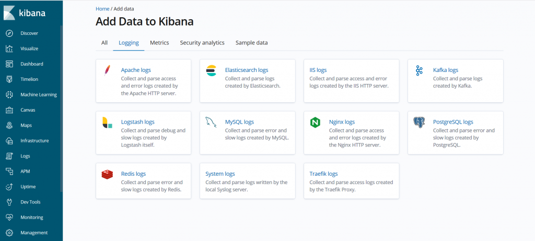This screenshot has width=535, height=241.
Task: Click the Apache feather icon
Action: click(107, 70)
